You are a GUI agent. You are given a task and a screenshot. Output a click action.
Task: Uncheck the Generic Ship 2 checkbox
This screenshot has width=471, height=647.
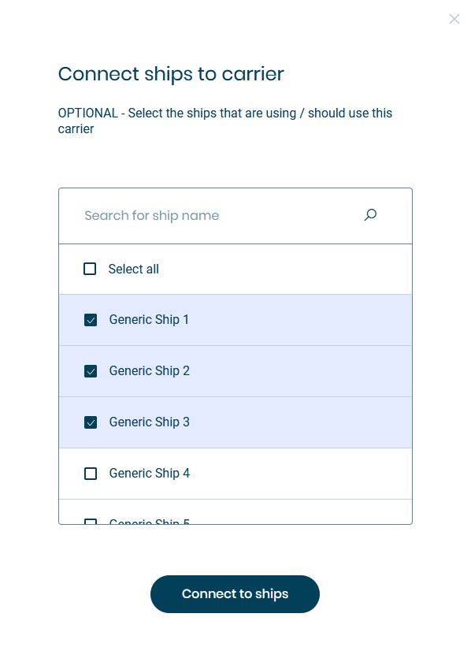(x=91, y=371)
